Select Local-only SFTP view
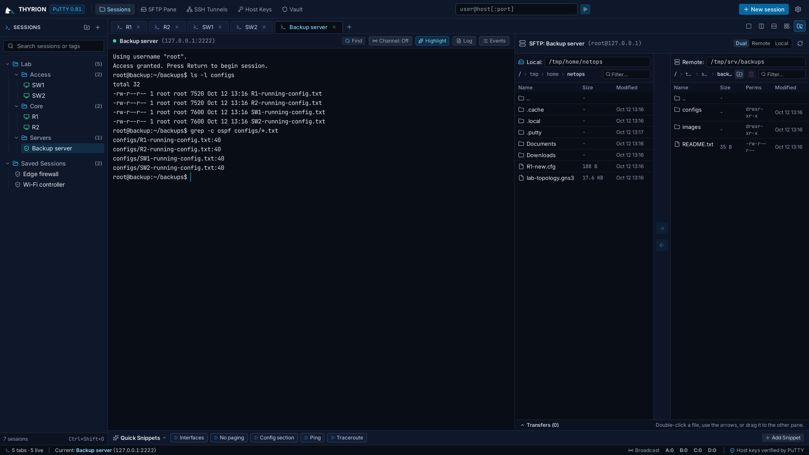 tap(782, 43)
